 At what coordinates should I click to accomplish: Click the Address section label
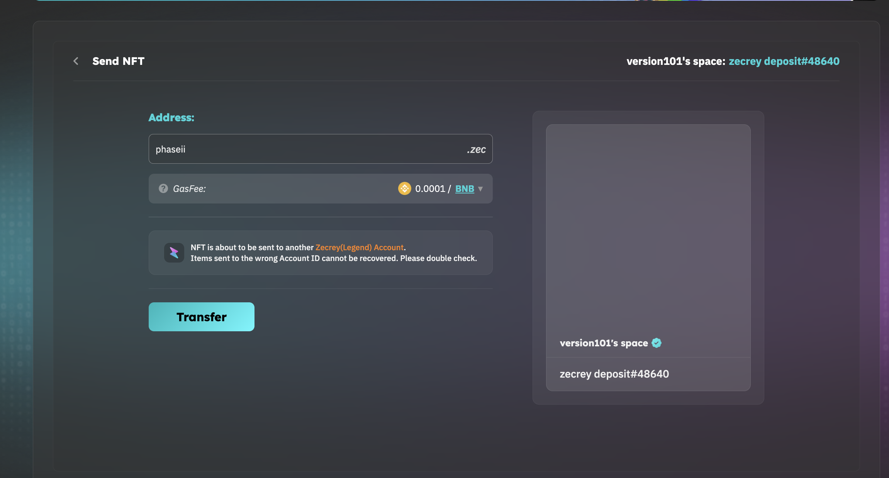(171, 117)
